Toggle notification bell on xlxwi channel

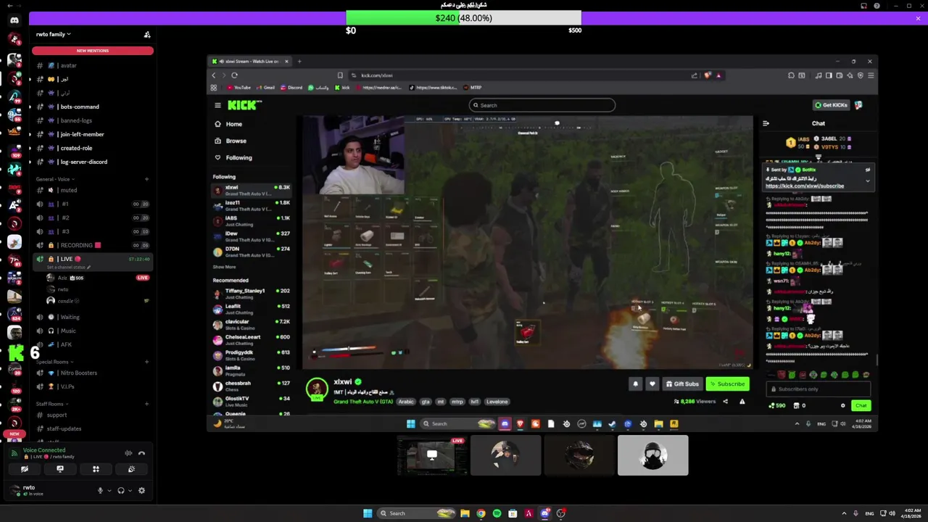[636, 384]
